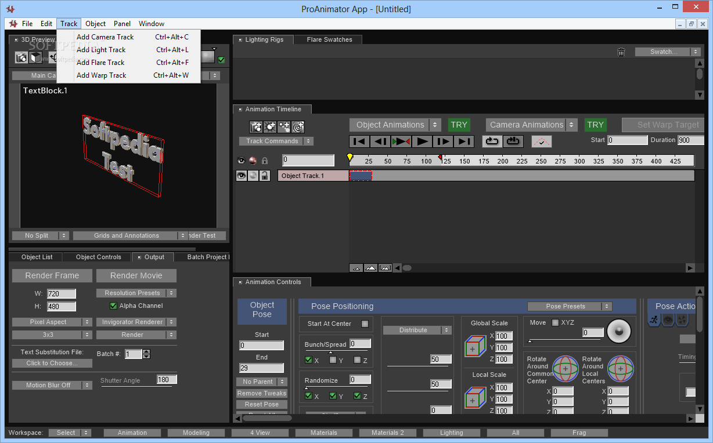Click smallest timeline zoom mountain icon

coord(356,268)
